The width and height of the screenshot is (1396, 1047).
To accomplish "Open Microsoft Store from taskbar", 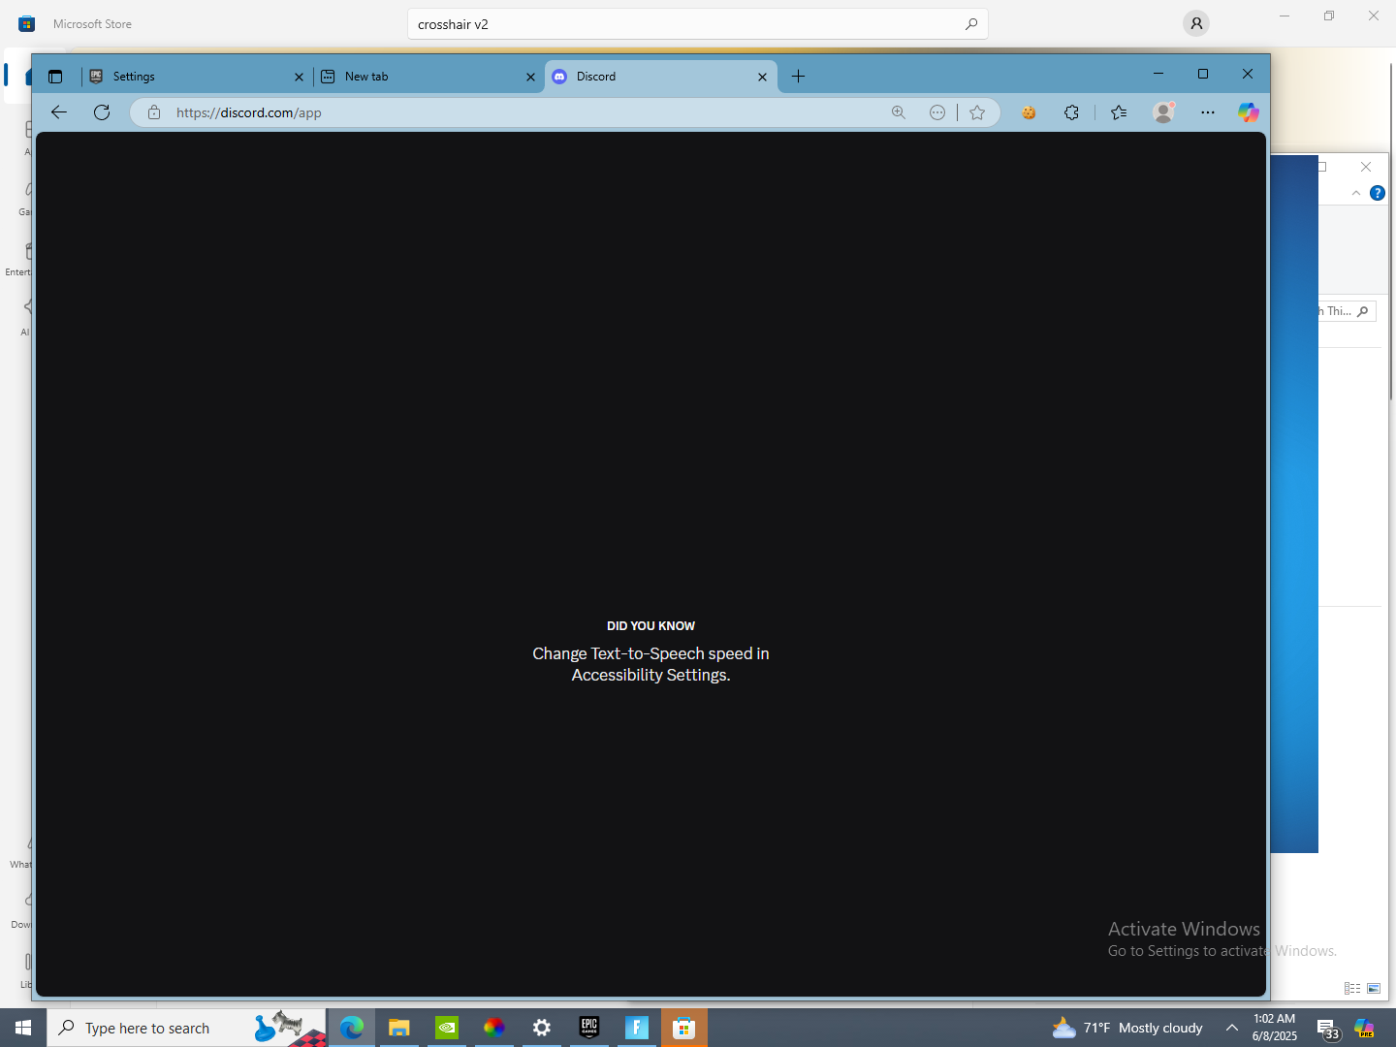I will [x=684, y=1028].
